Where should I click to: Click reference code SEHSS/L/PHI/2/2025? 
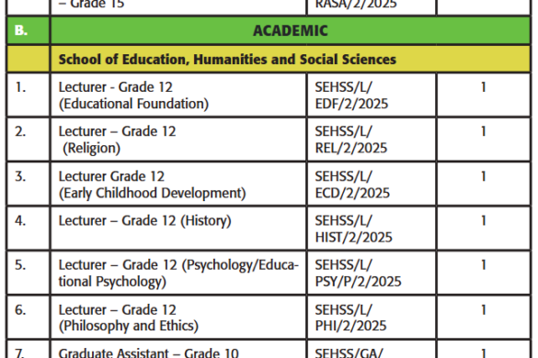coord(350,318)
